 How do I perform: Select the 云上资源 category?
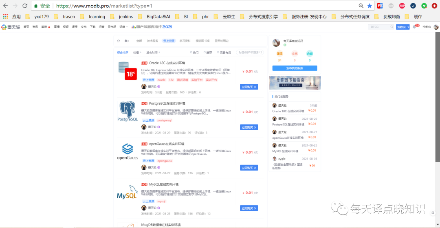pyautogui.click(x=169, y=41)
